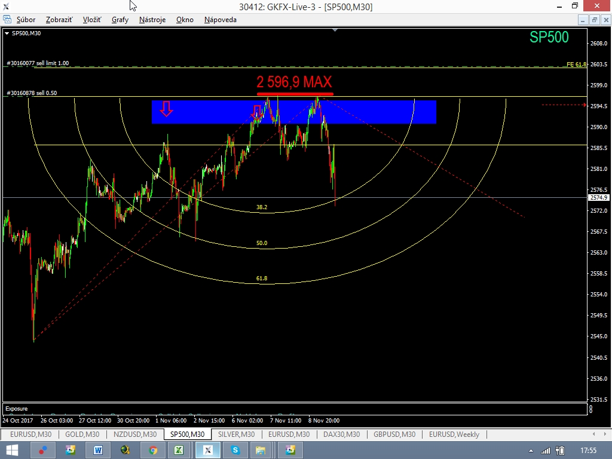Screen dimensions: 612x459
Task: Click the chart shift marker at top of chart
Action: pyautogui.click(x=335, y=30)
